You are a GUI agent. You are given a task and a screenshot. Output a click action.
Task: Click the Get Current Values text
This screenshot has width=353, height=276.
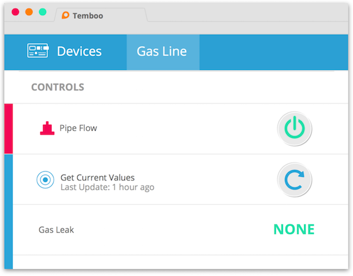(x=97, y=177)
